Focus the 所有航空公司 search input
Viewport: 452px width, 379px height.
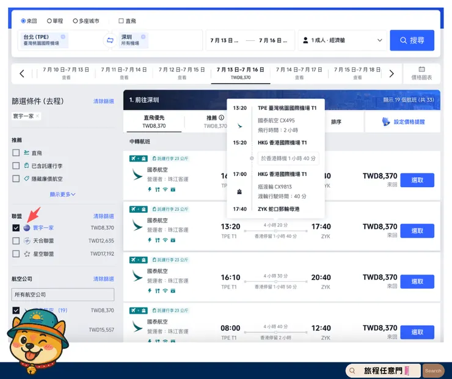pos(63,295)
